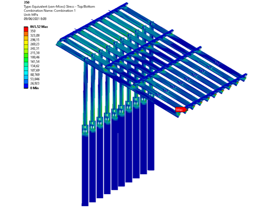The image size is (280, 210).
Task: Click the 09/06/2021 8:08 timestamp
Action: (x=35, y=19)
